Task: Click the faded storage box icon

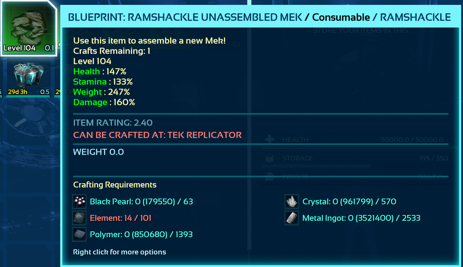Action: click(x=270, y=158)
